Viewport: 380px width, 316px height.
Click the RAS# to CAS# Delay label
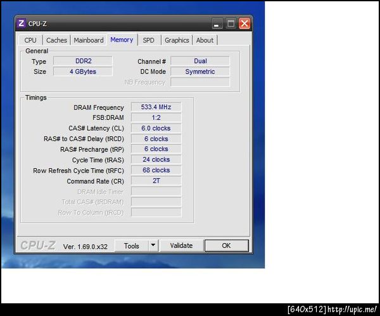[x=84, y=139]
